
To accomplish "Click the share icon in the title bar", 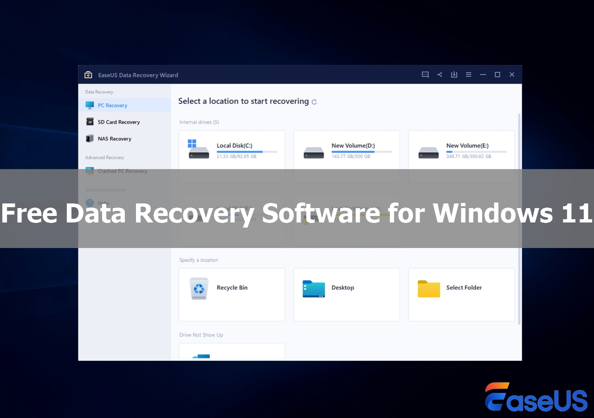I will pyautogui.click(x=439, y=75).
